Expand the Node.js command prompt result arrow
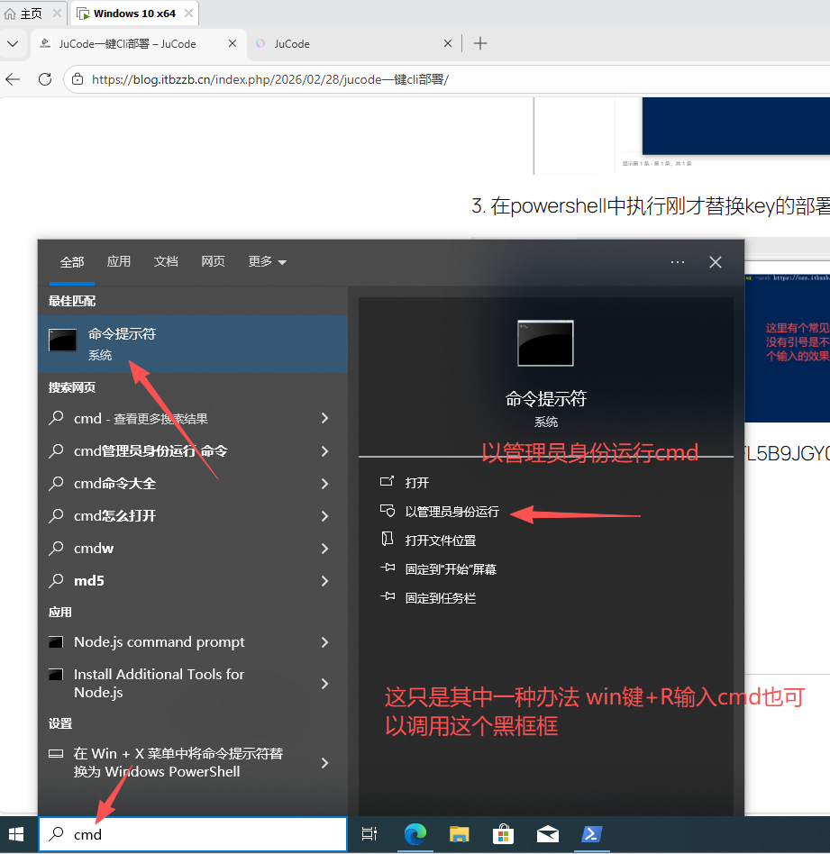Image resolution: width=830 pixels, height=854 pixels. tap(324, 642)
